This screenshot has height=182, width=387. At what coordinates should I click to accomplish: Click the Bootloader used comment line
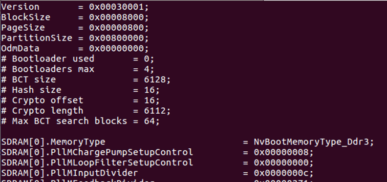[78, 59]
